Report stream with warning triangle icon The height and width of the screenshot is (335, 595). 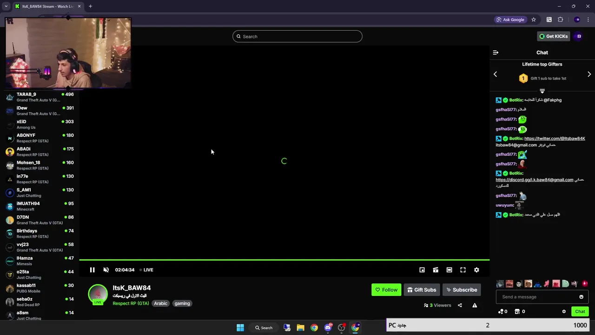(475, 305)
